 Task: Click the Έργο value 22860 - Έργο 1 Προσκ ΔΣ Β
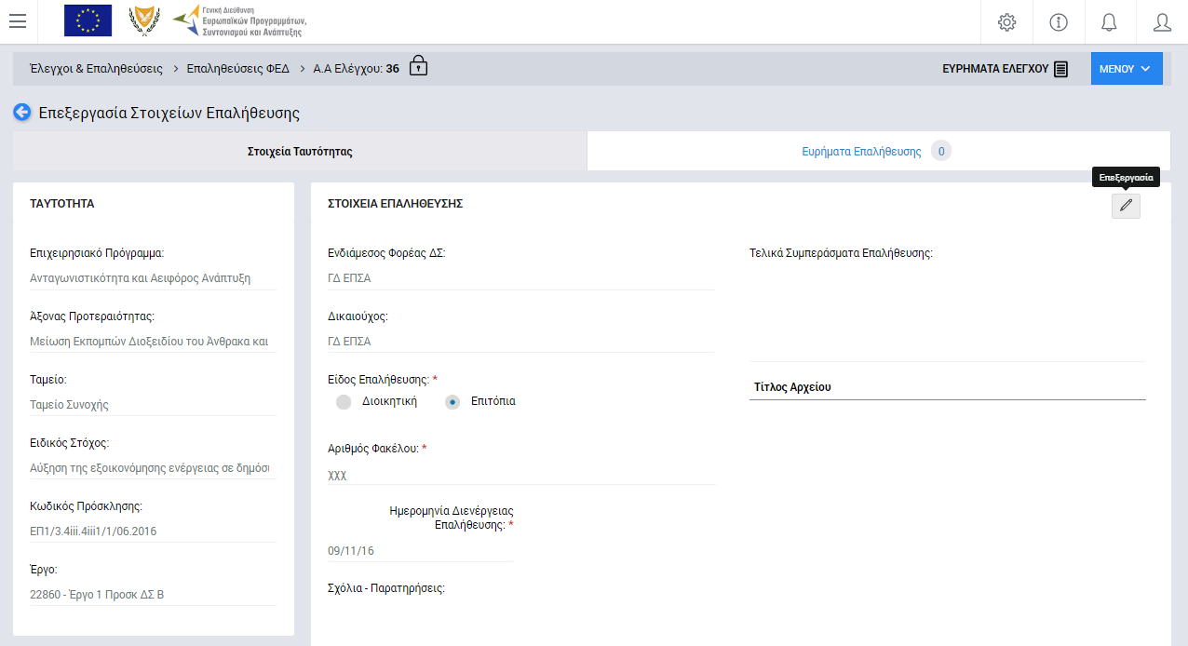pyautogui.click(x=153, y=594)
